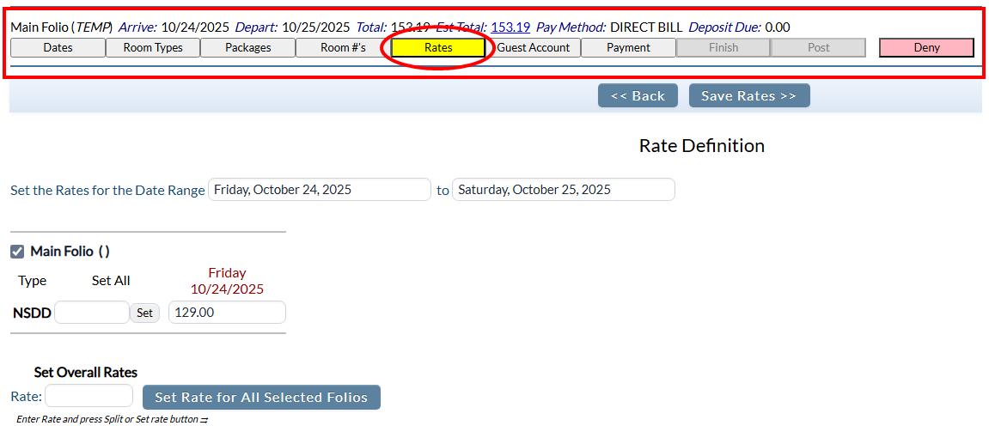
Task: Select the highlighted Rates tab
Action: pyautogui.click(x=438, y=48)
